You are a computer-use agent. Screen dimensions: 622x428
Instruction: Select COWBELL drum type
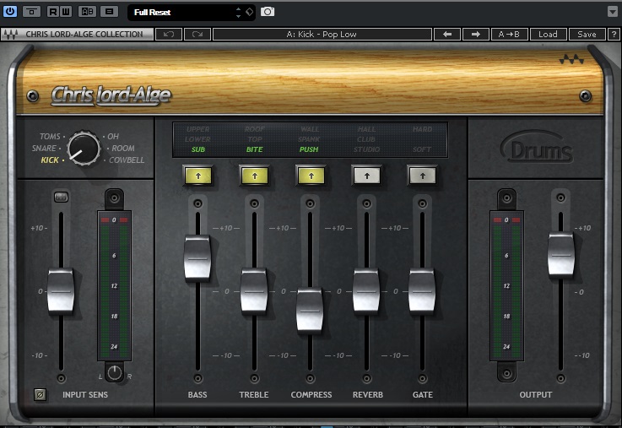coord(127,160)
